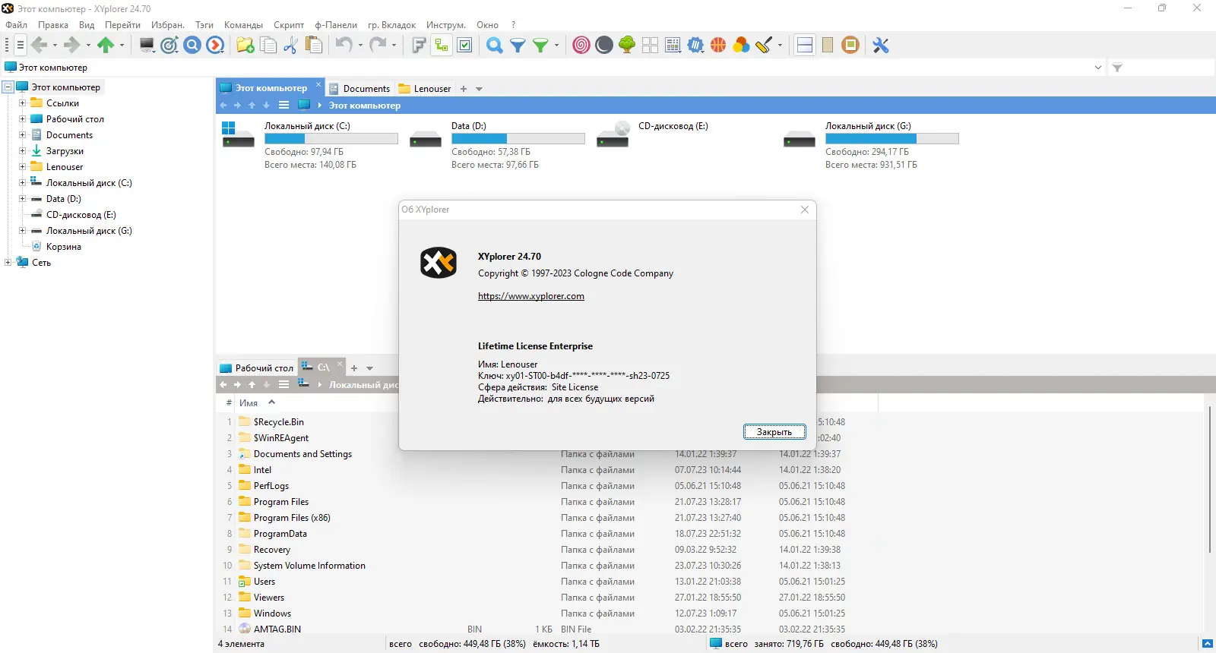
Task: Go forward using the toolbar Forward arrow
Action: pyautogui.click(x=72, y=46)
